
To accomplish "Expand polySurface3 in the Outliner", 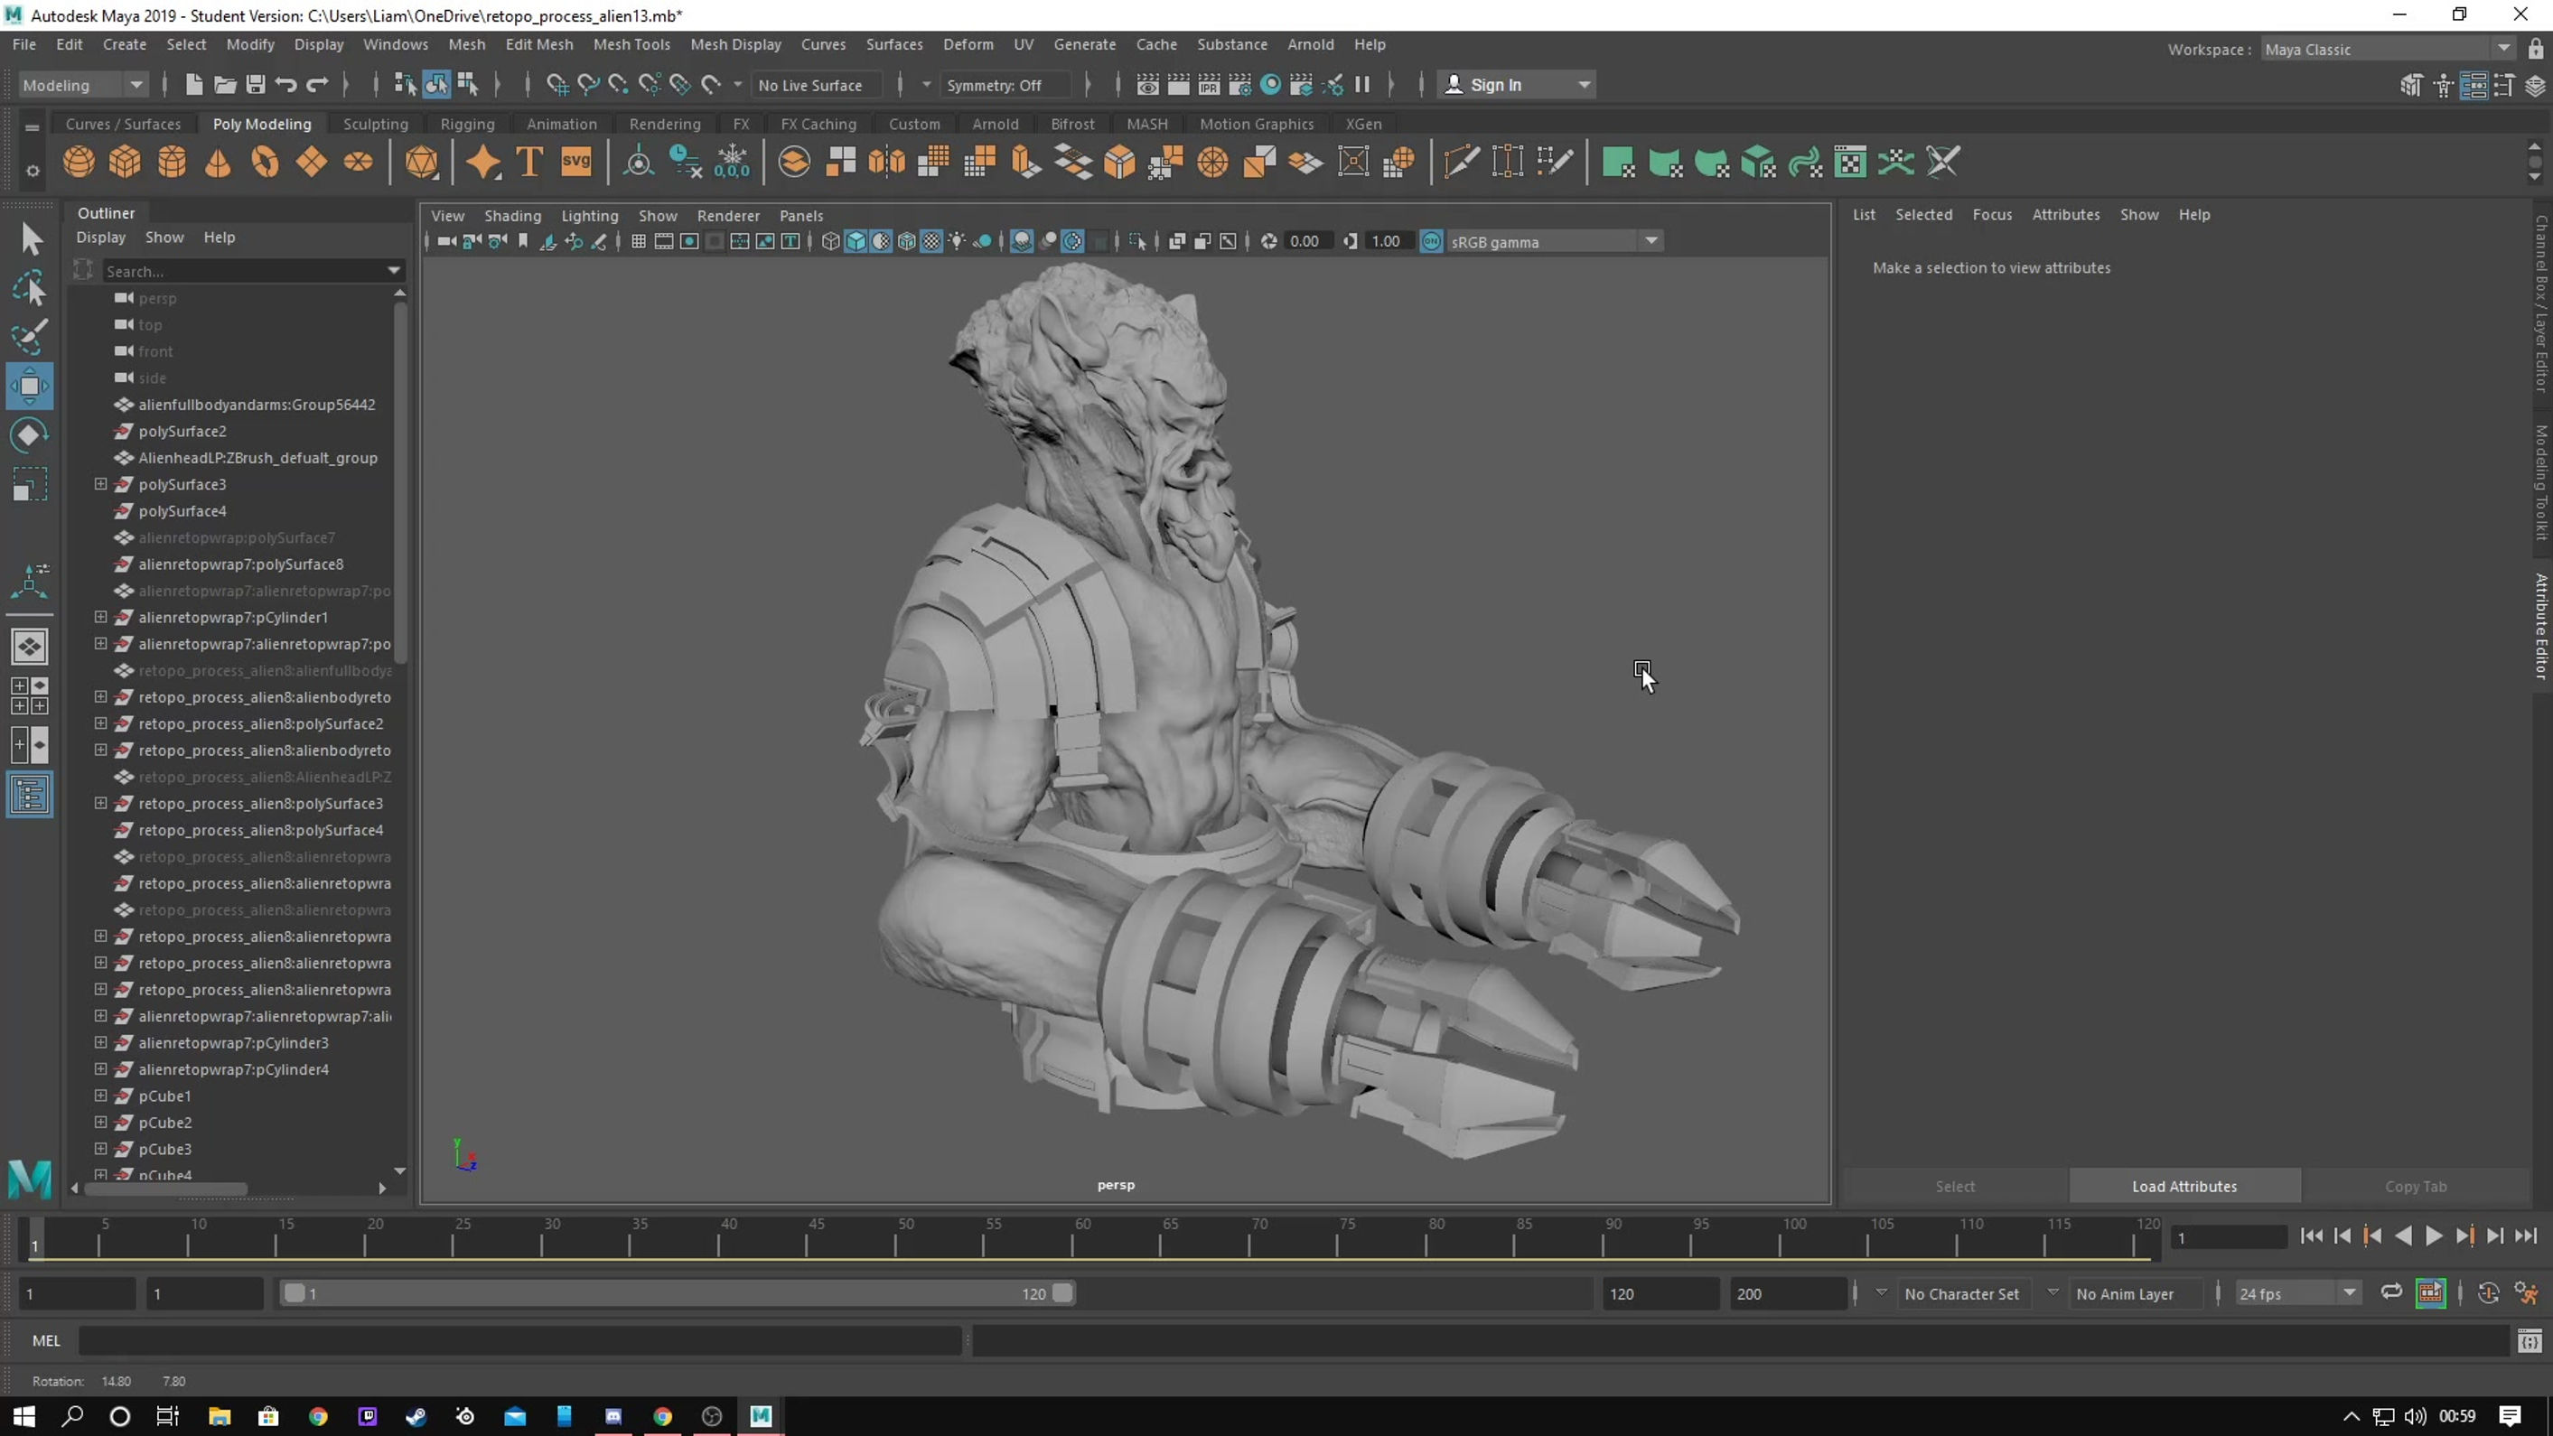I will pyautogui.click(x=101, y=483).
